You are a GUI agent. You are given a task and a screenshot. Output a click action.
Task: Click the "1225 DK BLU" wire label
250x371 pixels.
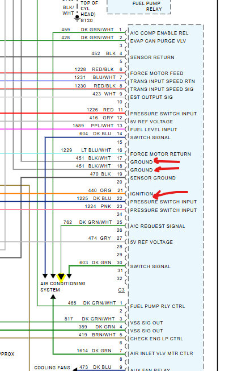pos(94,198)
